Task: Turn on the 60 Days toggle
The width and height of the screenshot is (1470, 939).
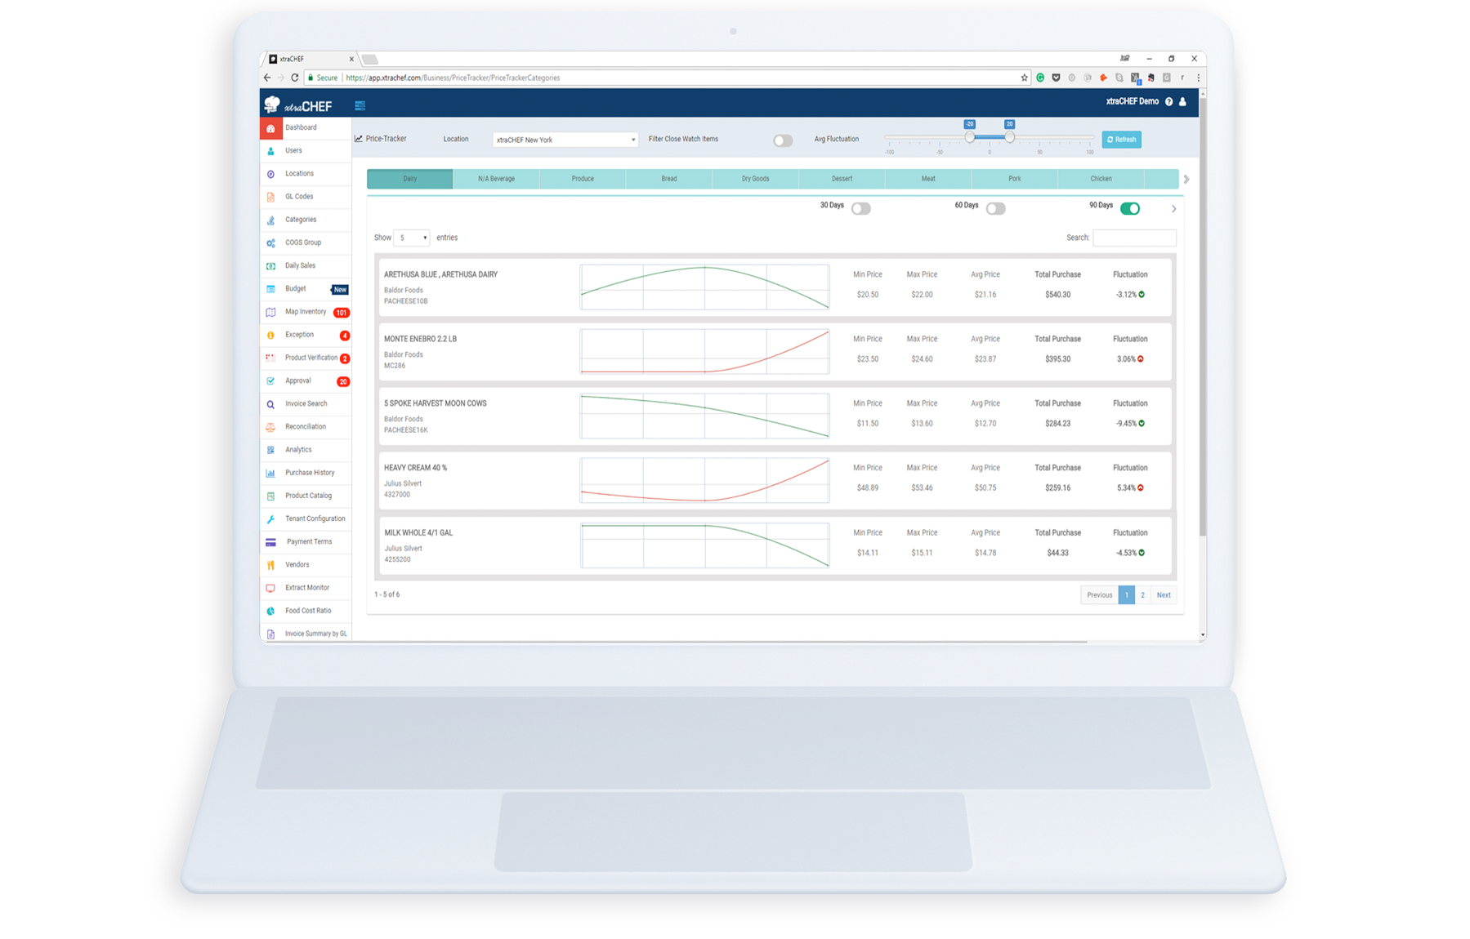Action: point(995,209)
